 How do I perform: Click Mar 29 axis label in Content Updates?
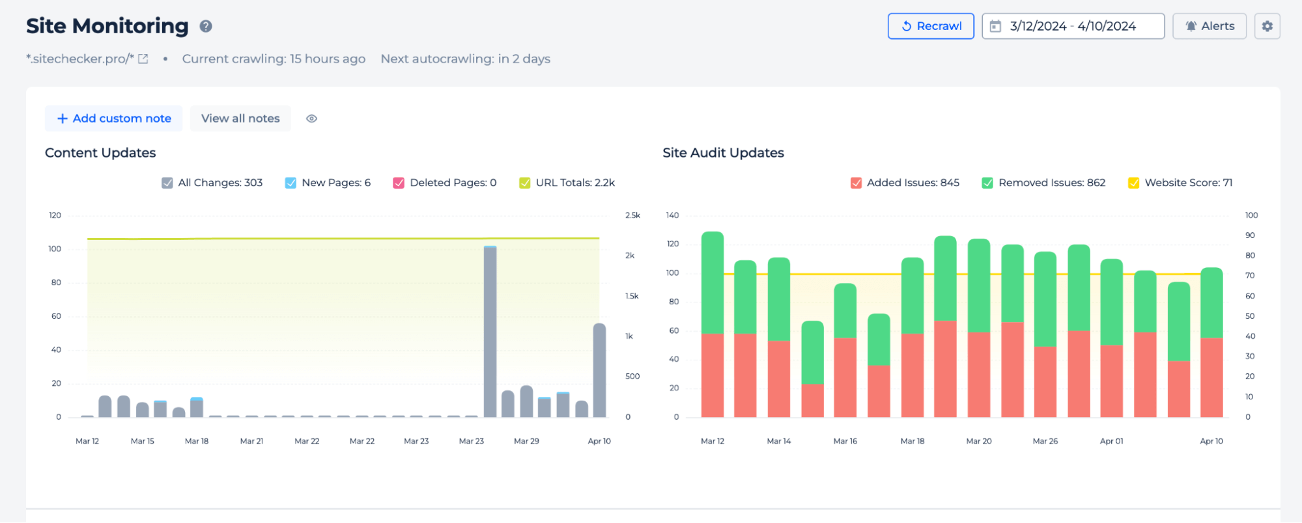[526, 441]
